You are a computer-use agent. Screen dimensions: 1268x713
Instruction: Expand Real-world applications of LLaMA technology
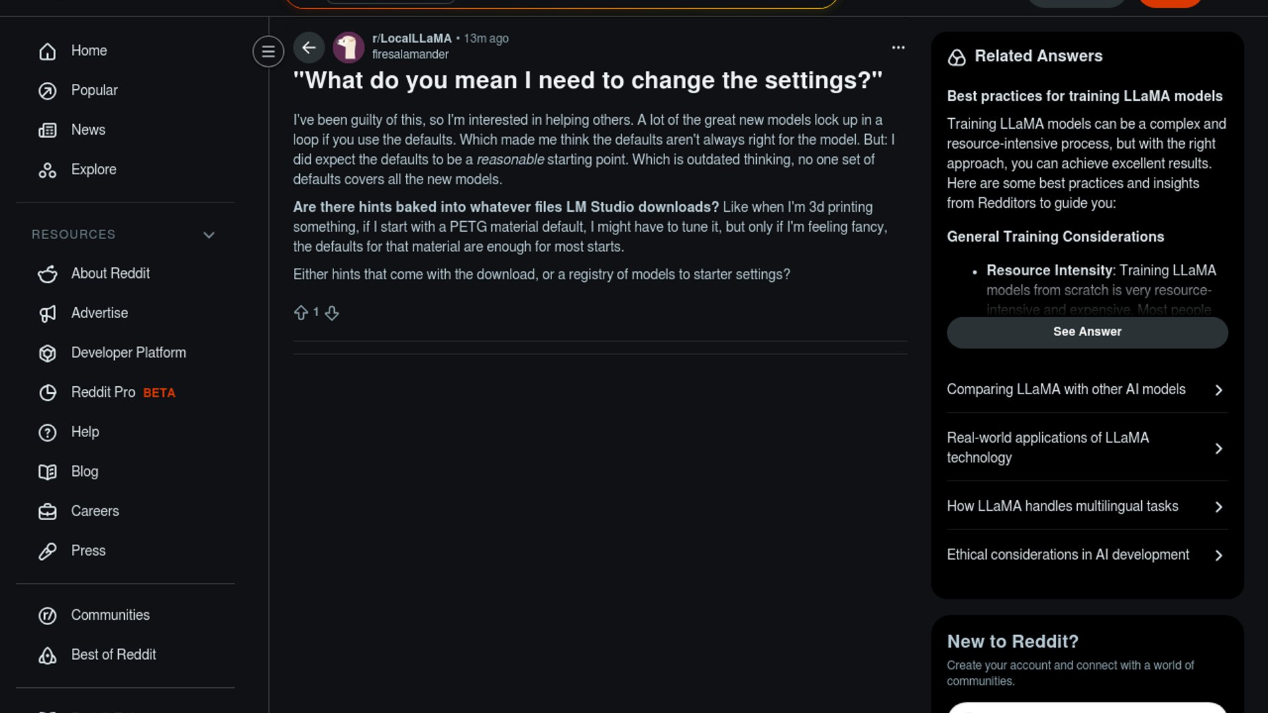1087,448
